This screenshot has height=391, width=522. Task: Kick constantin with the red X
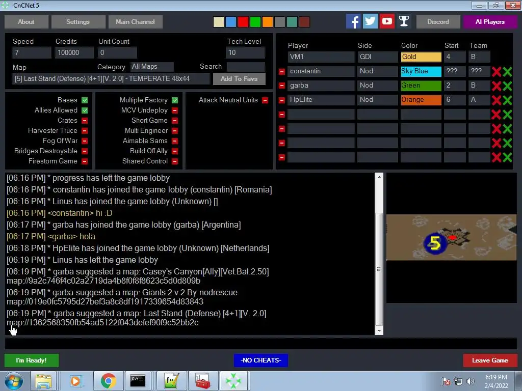[497, 71]
